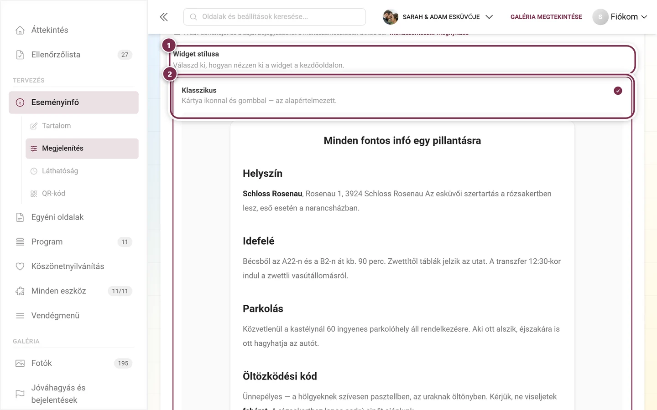The width and height of the screenshot is (657, 410).
Task: Click the Helyszín heading in preview
Action: [262, 174]
